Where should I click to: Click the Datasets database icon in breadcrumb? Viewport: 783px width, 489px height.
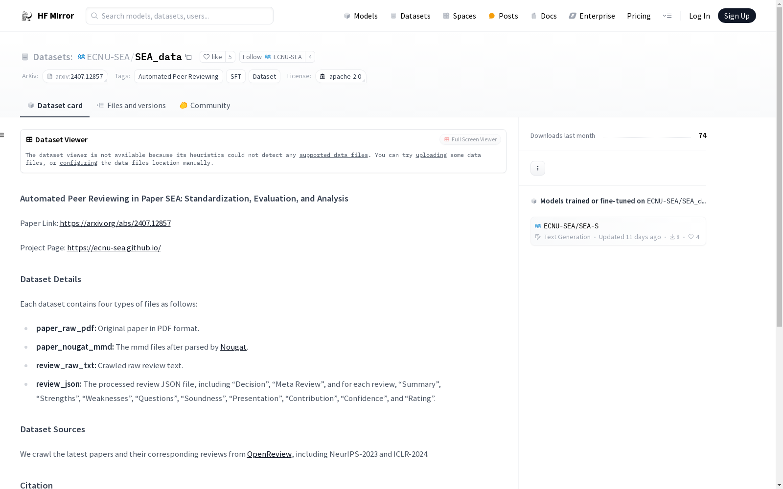(x=25, y=57)
